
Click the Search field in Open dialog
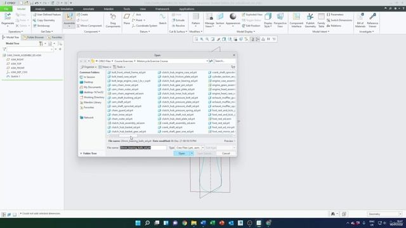click(x=225, y=61)
